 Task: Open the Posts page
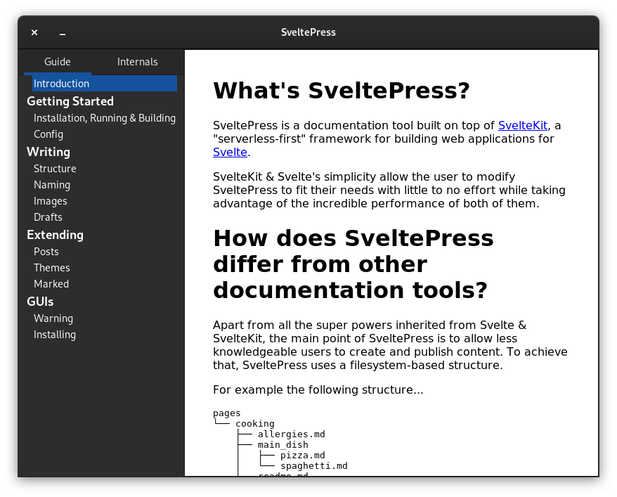coord(46,252)
